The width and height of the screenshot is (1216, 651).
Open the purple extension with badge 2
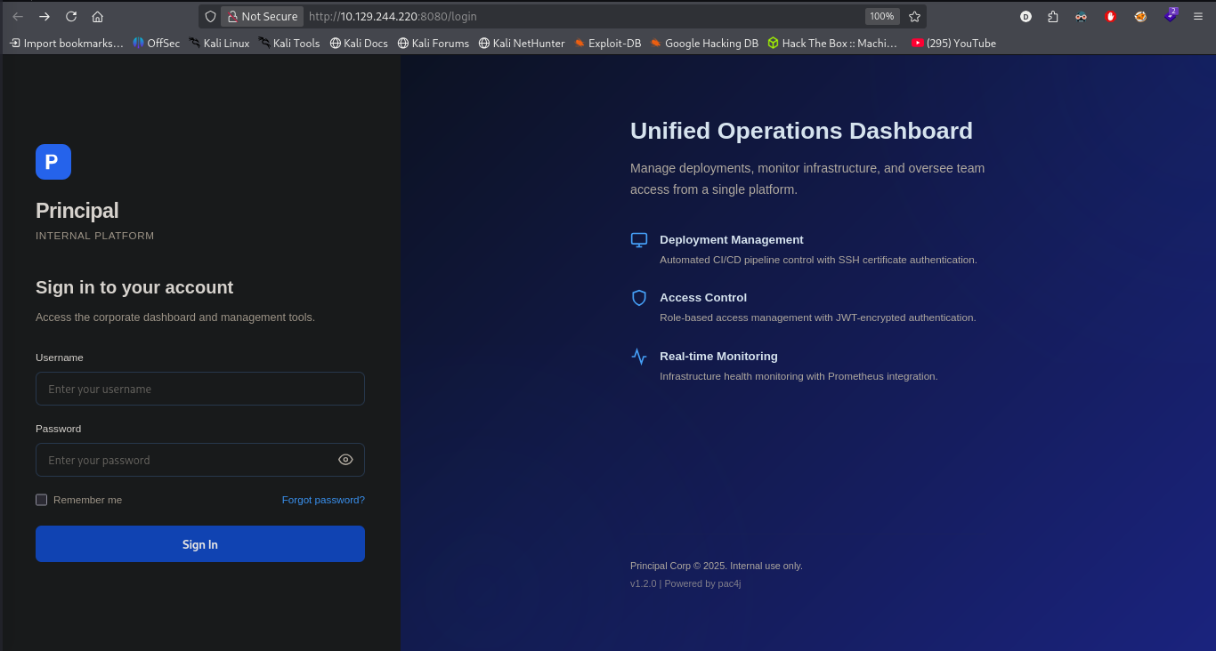1171,15
